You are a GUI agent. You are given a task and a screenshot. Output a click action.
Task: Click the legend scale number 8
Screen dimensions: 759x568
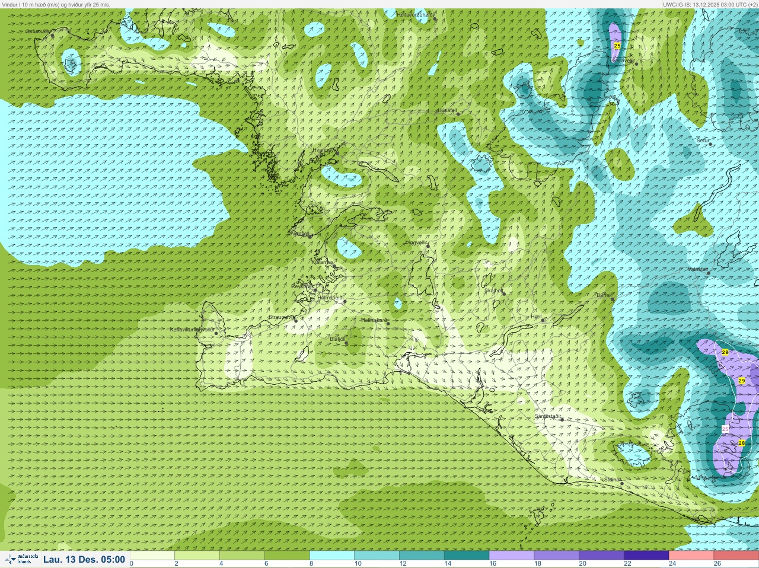click(x=311, y=564)
